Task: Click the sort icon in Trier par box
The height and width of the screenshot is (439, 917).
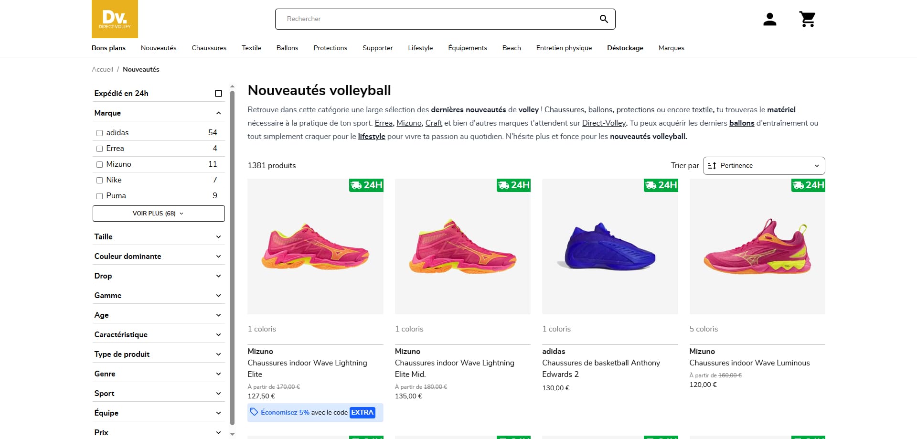Action: click(712, 166)
